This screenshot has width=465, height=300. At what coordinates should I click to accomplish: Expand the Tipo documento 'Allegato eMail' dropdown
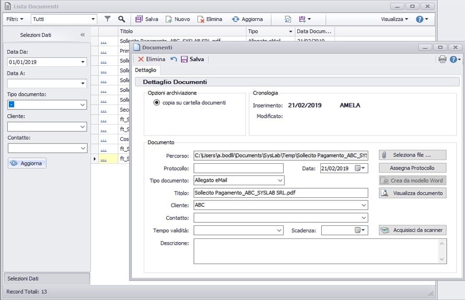click(x=280, y=181)
